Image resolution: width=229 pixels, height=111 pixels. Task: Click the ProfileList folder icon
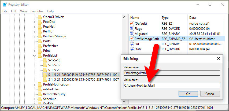point(40,55)
